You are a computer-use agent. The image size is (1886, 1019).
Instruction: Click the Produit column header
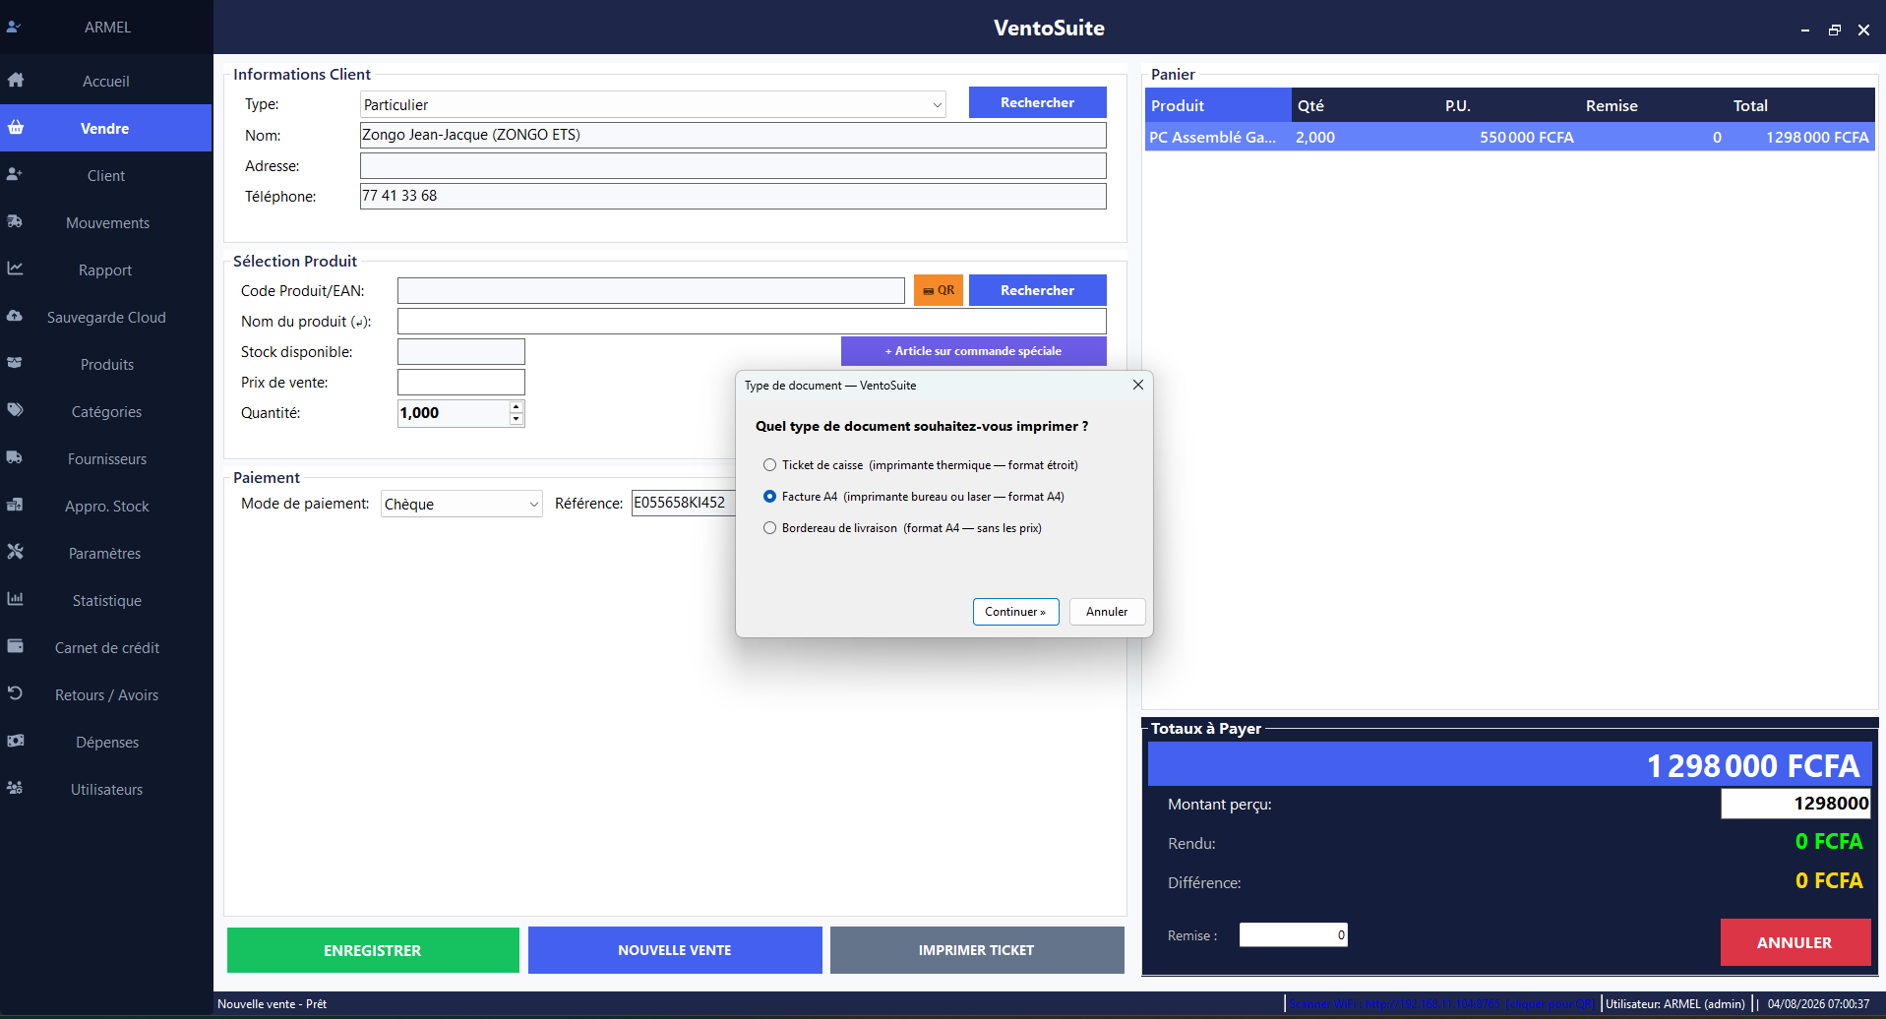coord(1218,105)
